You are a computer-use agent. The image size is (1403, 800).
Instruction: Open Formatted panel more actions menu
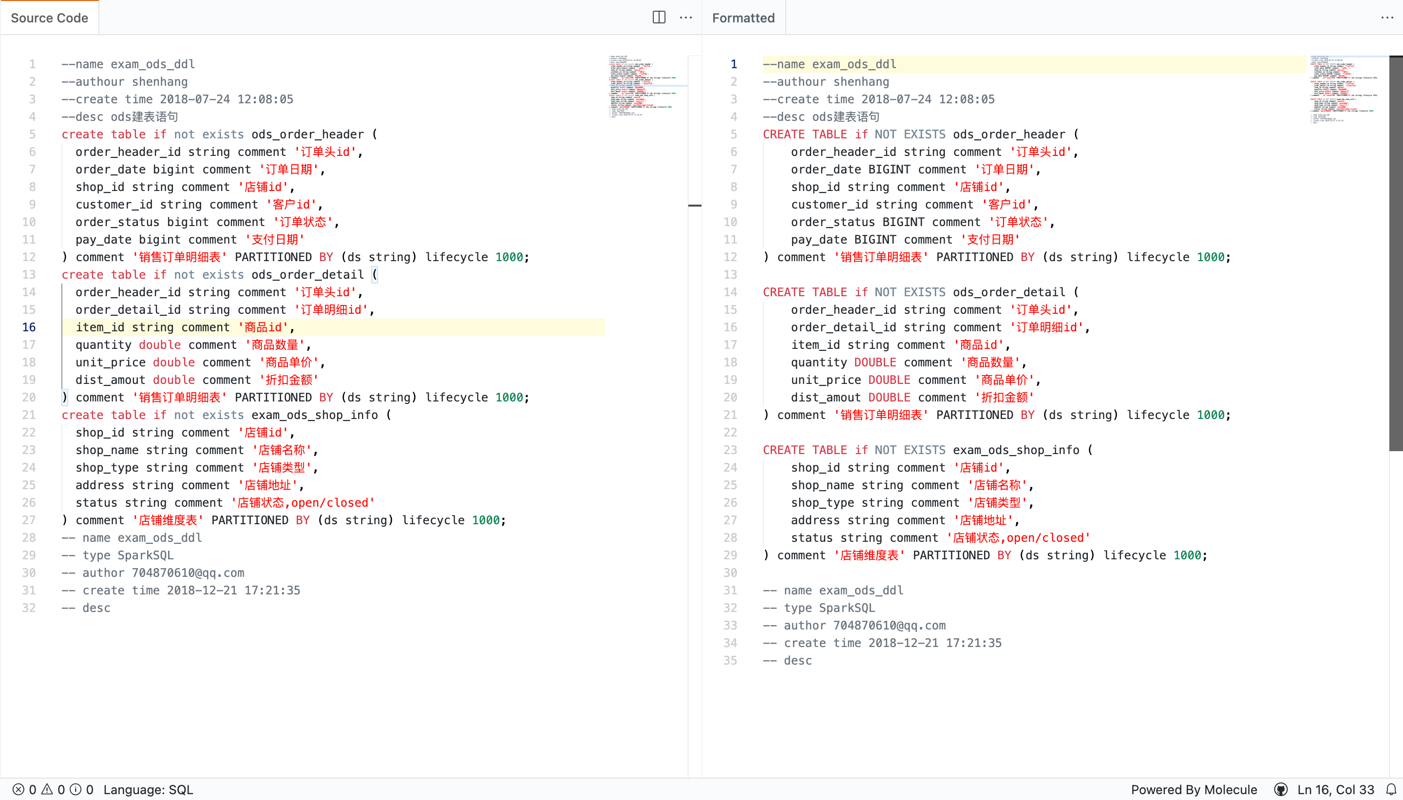(1386, 18)
